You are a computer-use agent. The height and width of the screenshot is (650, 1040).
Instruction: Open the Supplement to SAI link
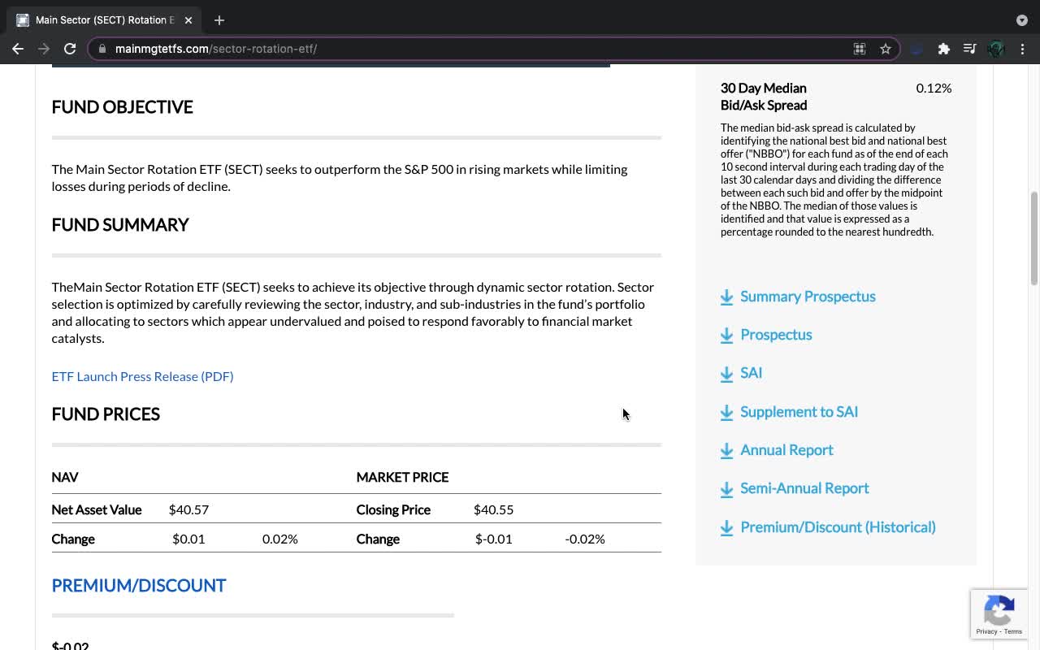point(799,412)
